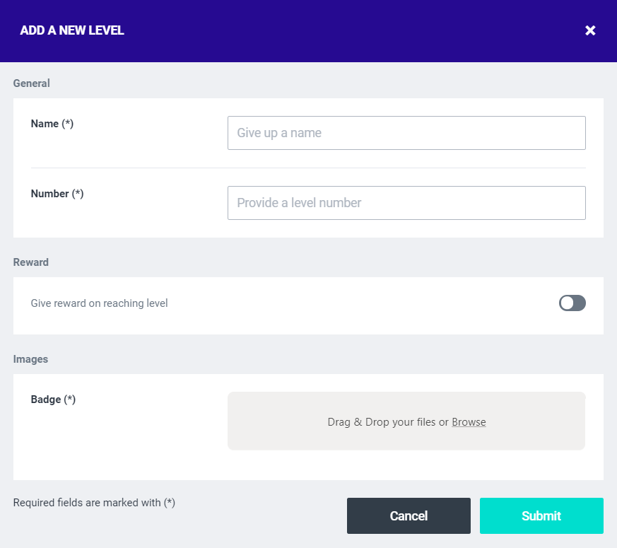Submit the new level form
The height and width of the screenshot is (548, 617).
pyautogui.click(x=541, y=516)
